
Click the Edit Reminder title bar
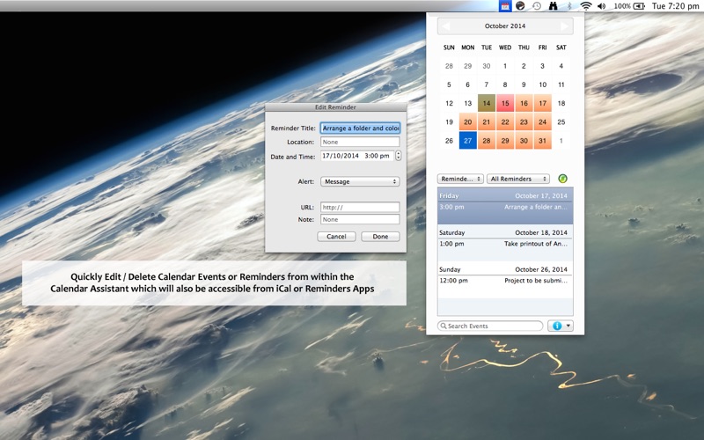335,107
